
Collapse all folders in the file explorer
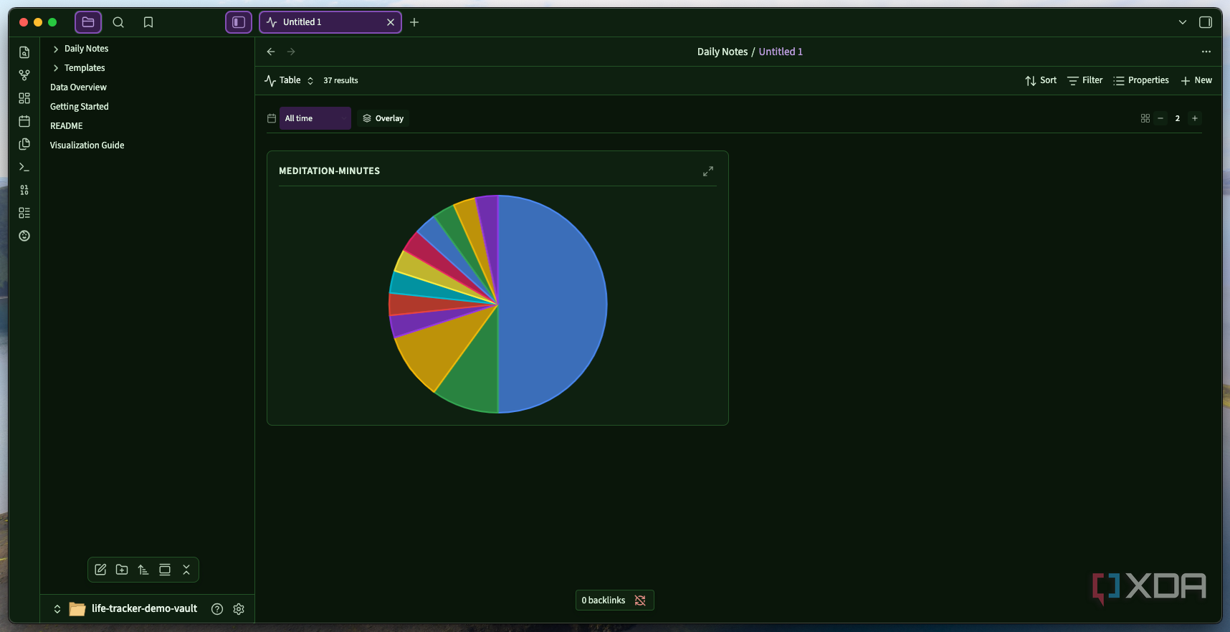pyautogui.click(x=186, y=570)
